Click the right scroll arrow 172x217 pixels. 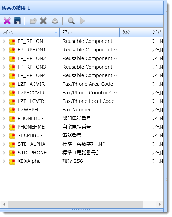pyautogui.click(x=160, y=204)
